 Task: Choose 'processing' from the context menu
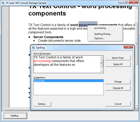(100, 28)
